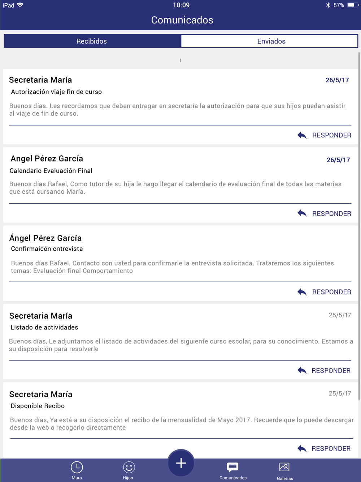Click RESPONDER under Disponible Recibo
The height and width of the screenshot is (482, 361).
coord(331,448)
